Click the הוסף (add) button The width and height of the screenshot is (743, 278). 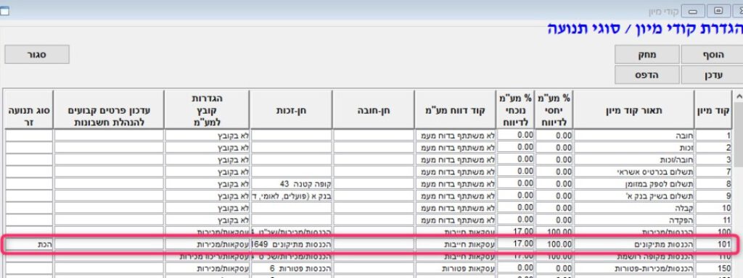pyautogui.click(x=713, y=54)
